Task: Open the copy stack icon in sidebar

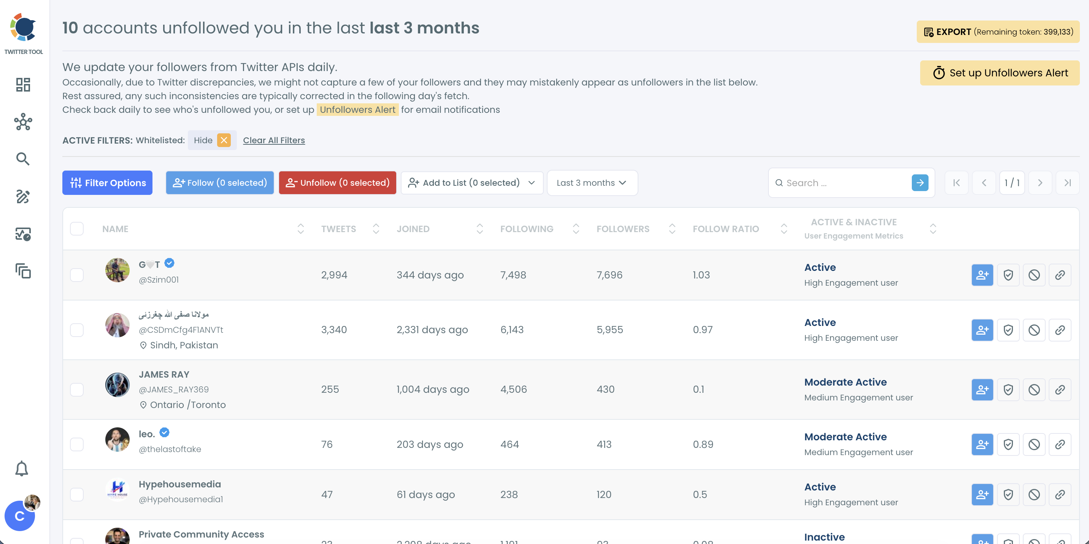Action: pos(23,271)
